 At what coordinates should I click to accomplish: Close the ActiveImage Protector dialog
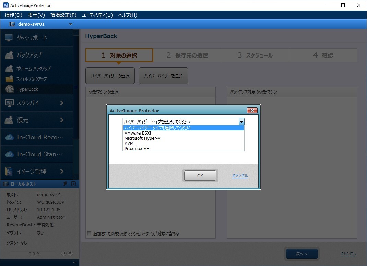click(x=252, y=110)
